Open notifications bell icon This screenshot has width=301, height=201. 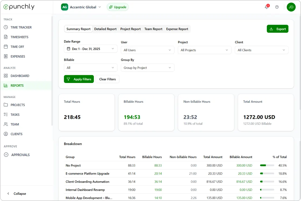(x=267, y=7)
